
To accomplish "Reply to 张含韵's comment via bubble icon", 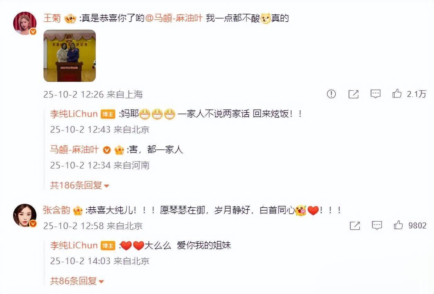I will 377,225.
